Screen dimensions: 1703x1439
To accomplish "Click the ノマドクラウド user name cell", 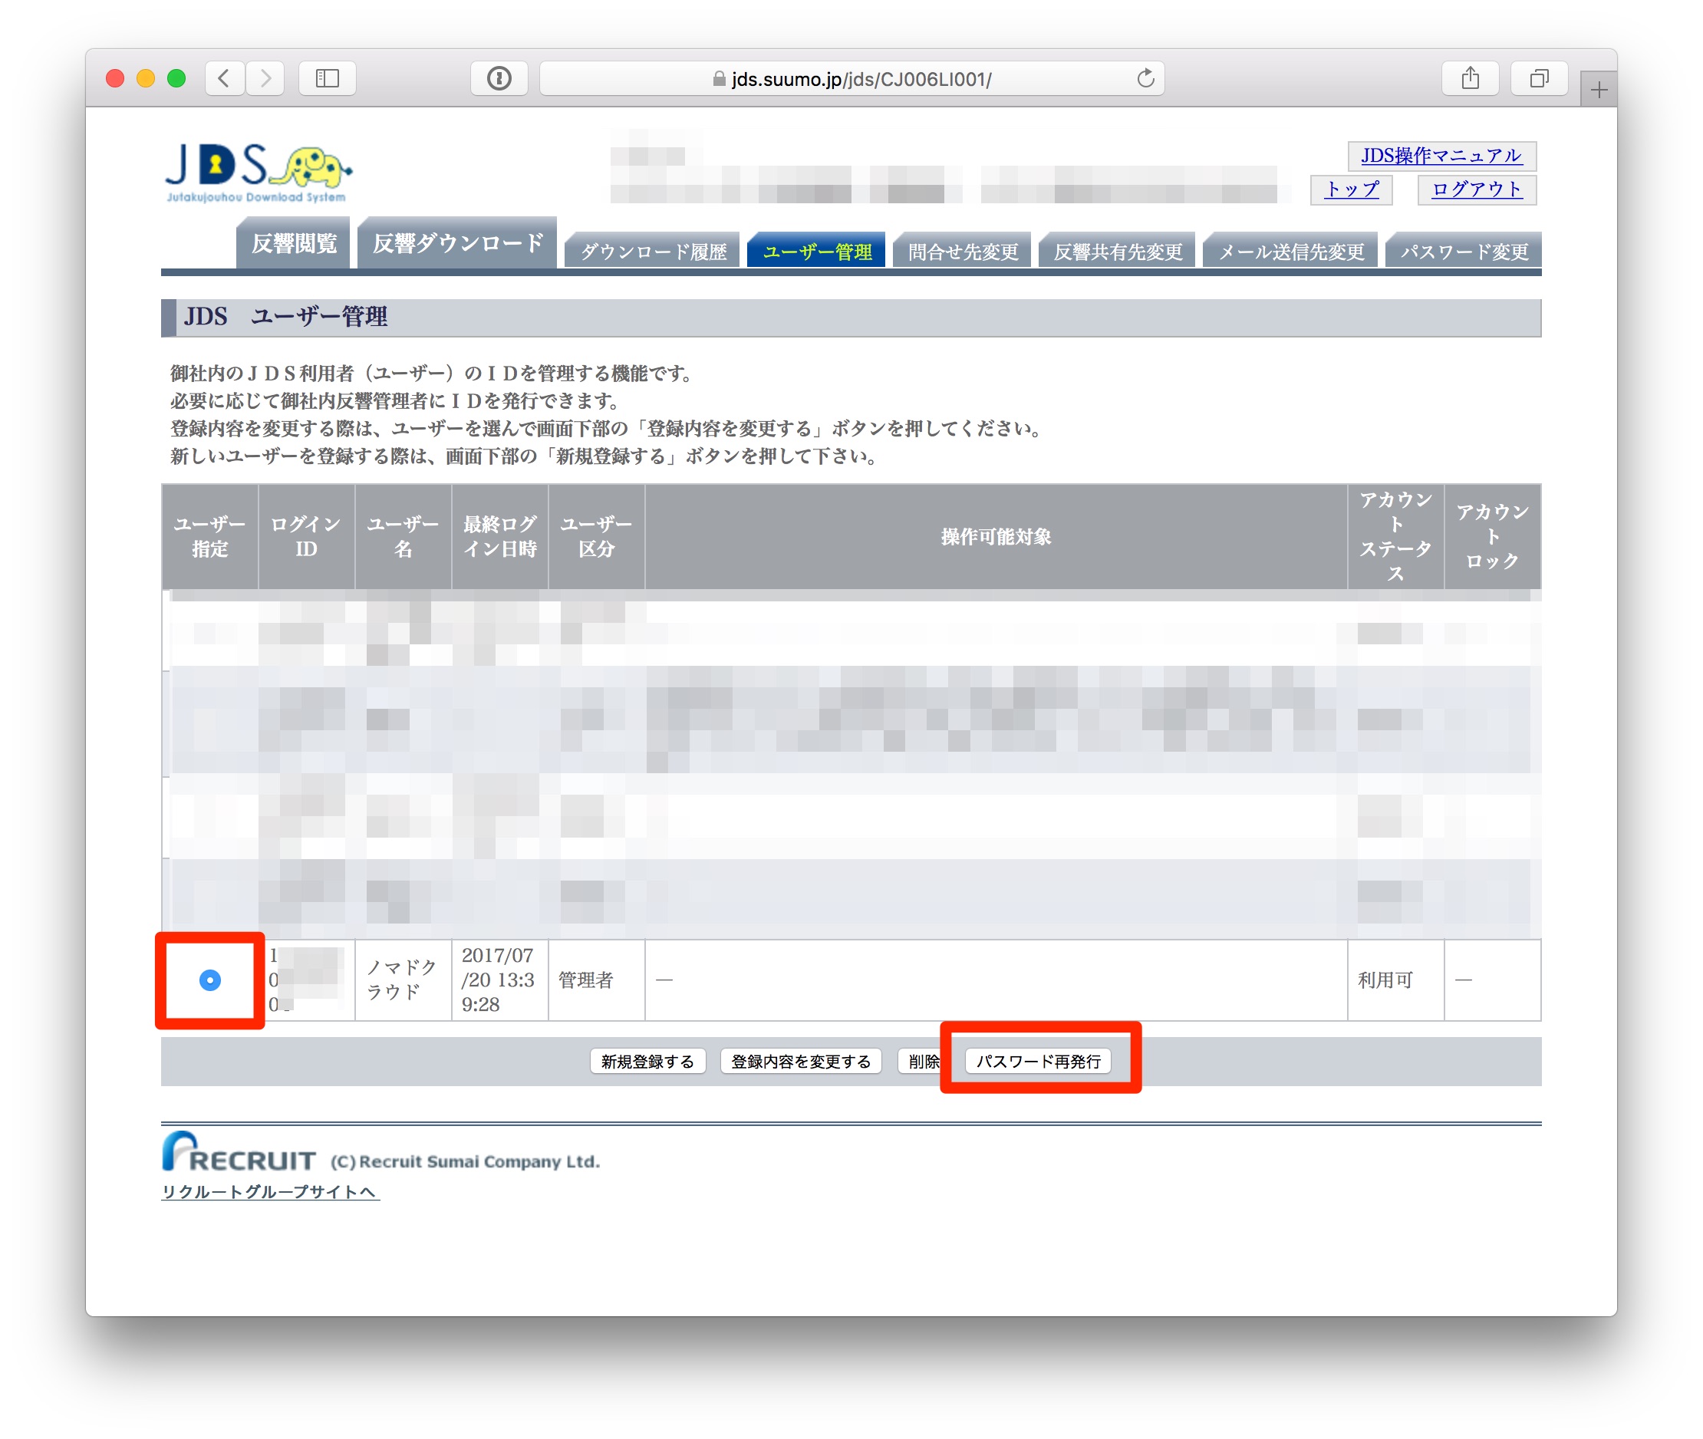I will tap(404, 980).
